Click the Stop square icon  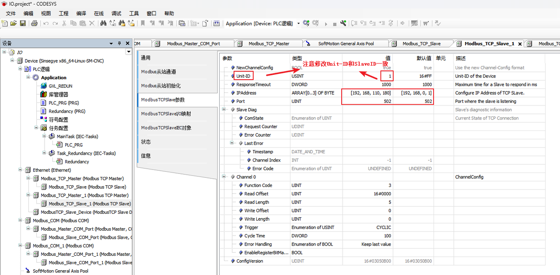tap(335, 24)
